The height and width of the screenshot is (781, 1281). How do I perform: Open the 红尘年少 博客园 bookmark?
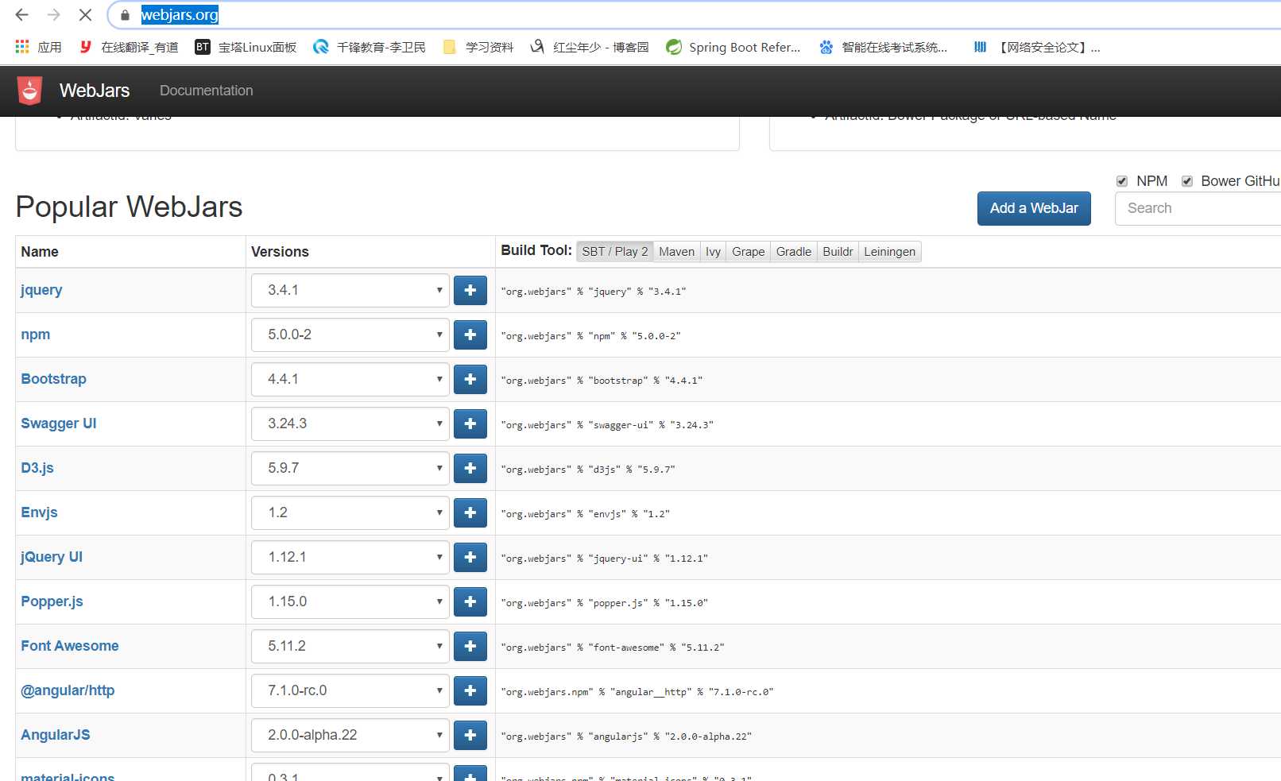590,47
